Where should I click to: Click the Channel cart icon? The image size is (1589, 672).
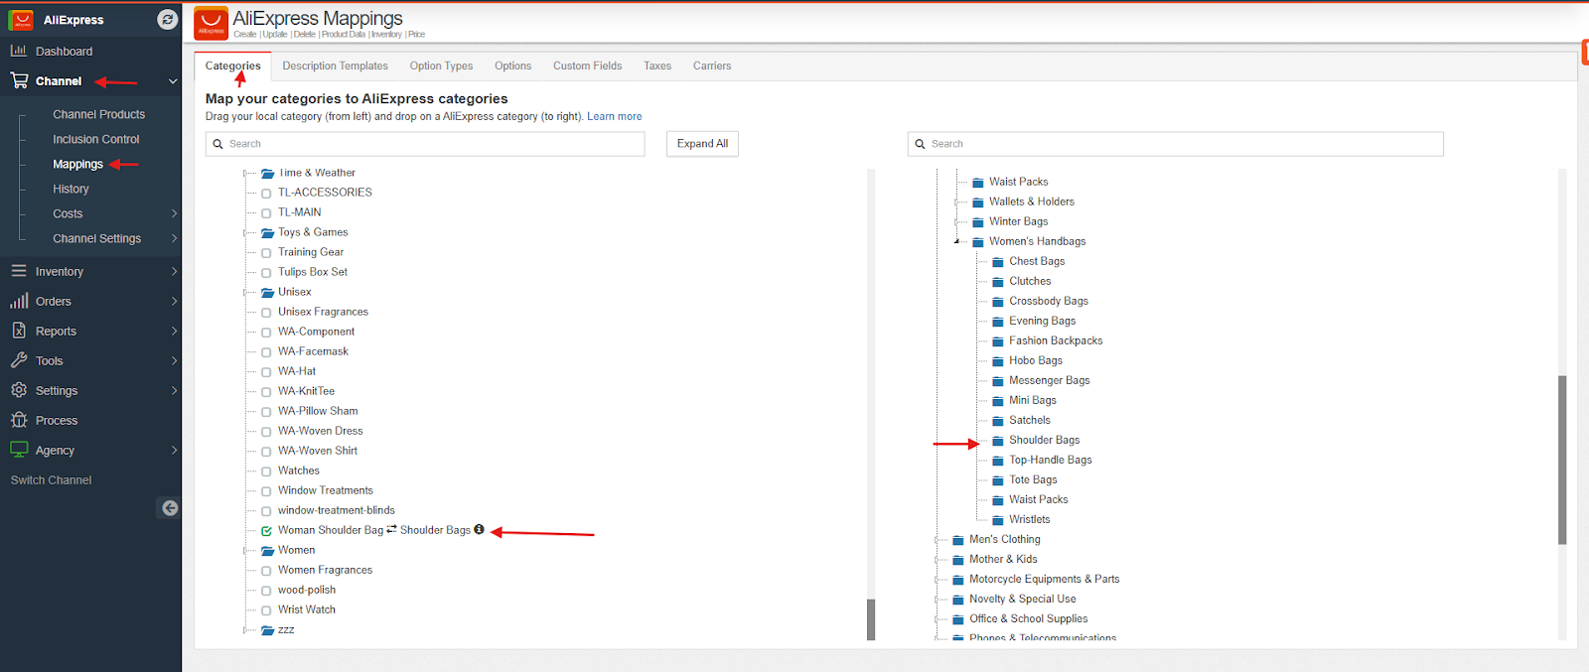coord(19,80)
